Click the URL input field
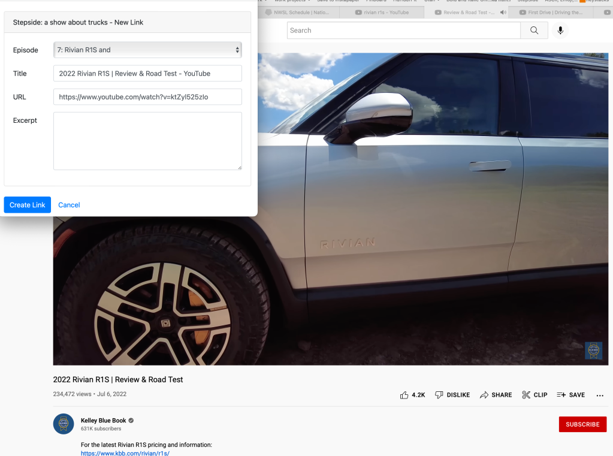 click(x=147, y=97)
